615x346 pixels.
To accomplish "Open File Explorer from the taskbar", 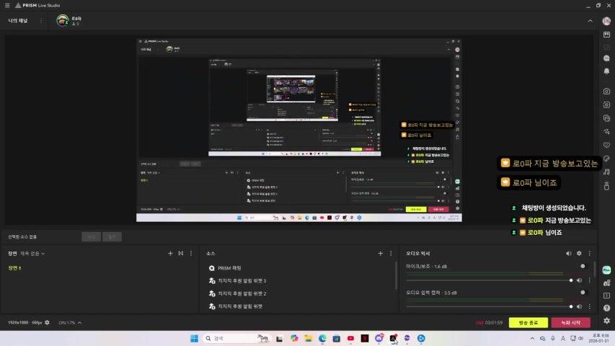I will pyautogui.click(x=309, y=338).
